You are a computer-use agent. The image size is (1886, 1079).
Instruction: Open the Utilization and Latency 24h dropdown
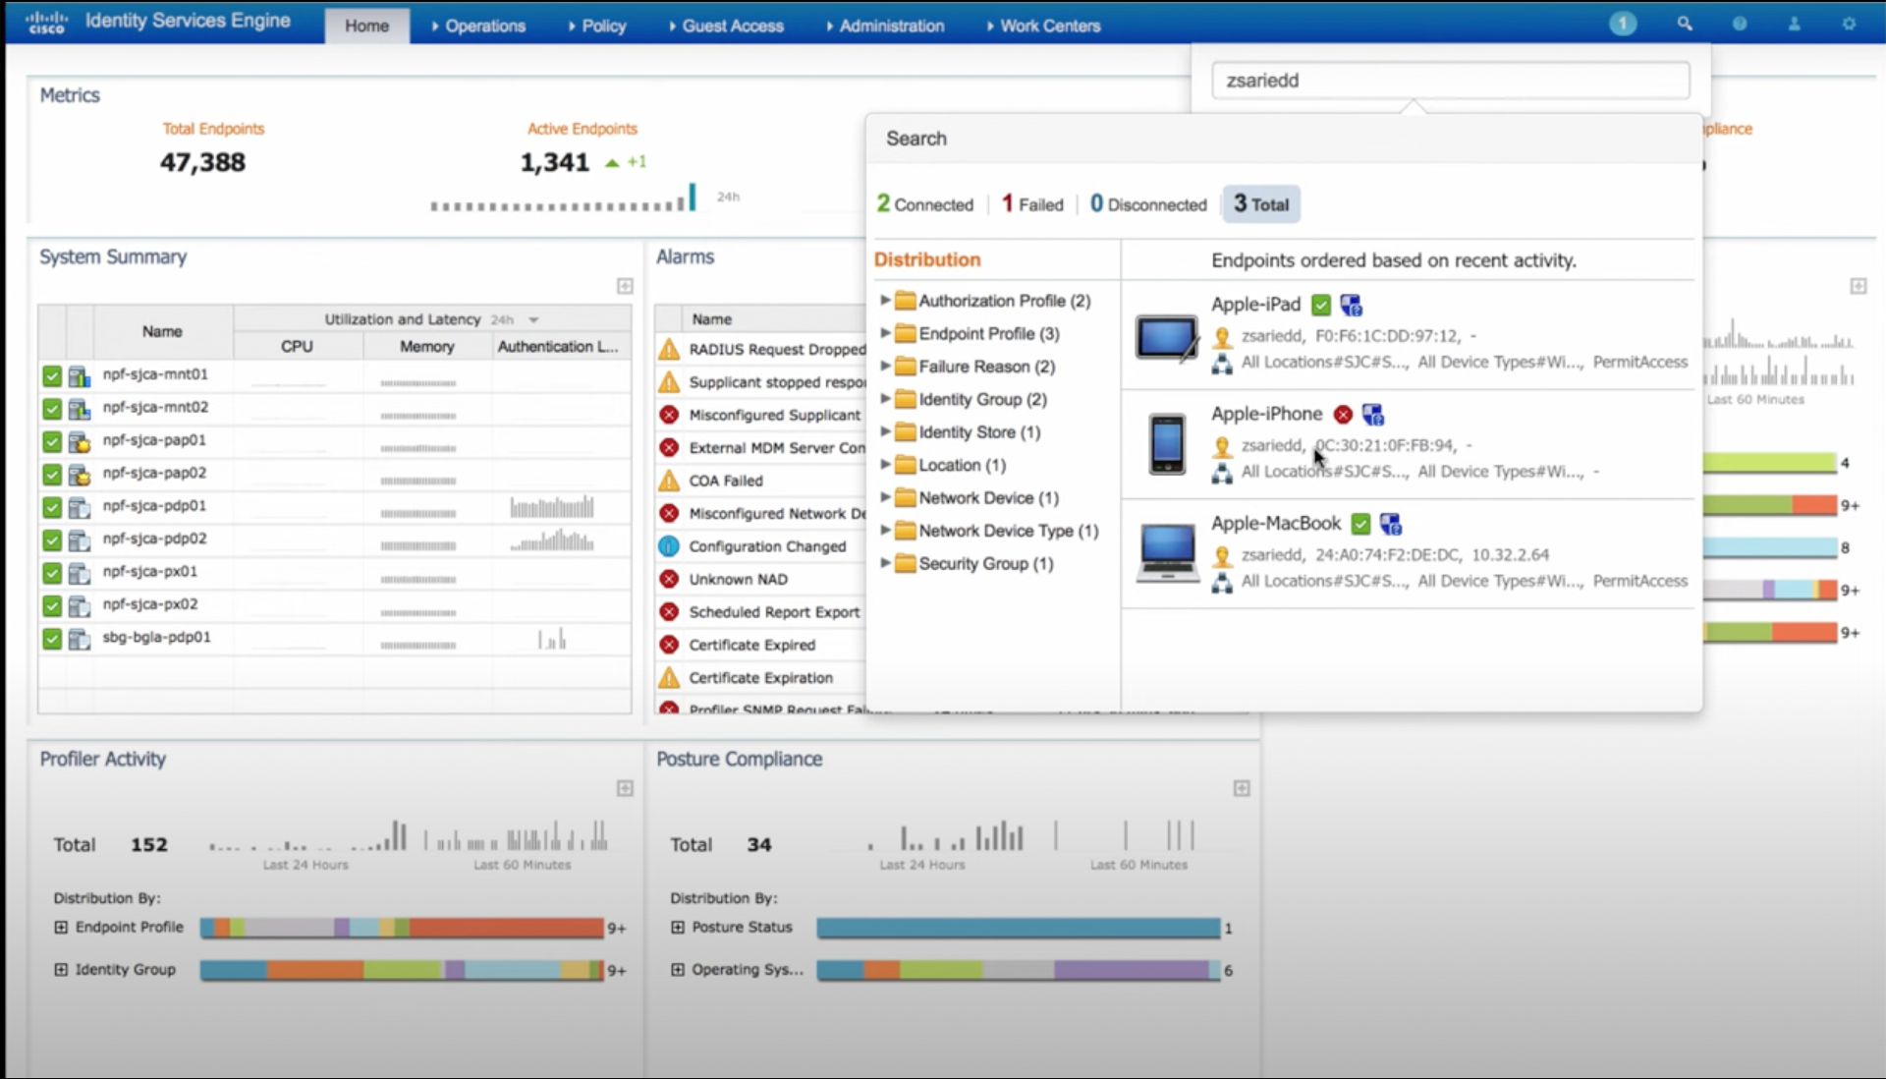[x=533, y=320]
